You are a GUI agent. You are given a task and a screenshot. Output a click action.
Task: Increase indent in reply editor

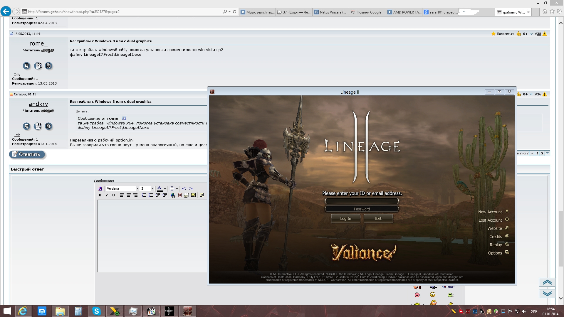pyautogui.click(x=164, y=195)
